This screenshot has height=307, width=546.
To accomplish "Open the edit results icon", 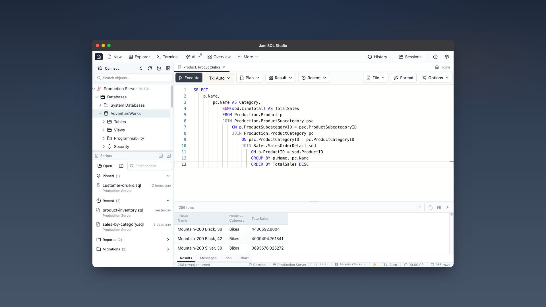I will point(419,208).
